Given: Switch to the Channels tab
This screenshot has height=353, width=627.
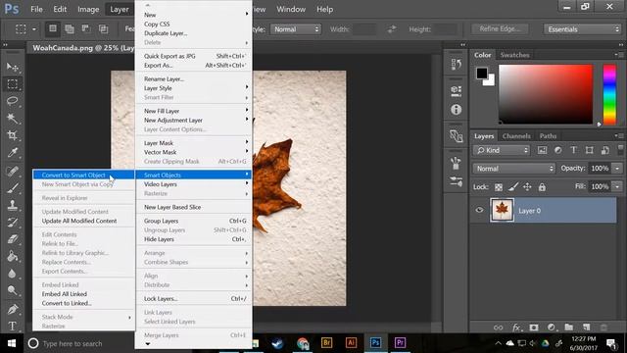Looking at the screenshot, I should click(516, 136).
